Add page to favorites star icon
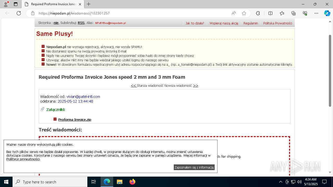333x187 pixels. click(244, 13)
